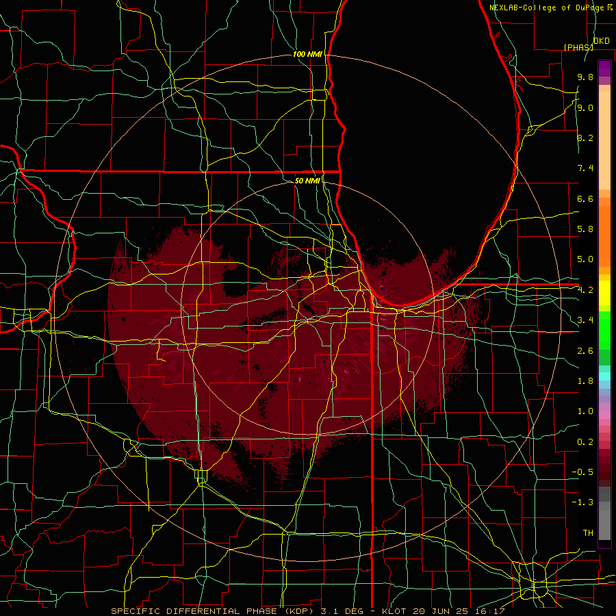Select the 5.8 scale value
Viewport: 616px width, 616px height.
tap(585, 229)
